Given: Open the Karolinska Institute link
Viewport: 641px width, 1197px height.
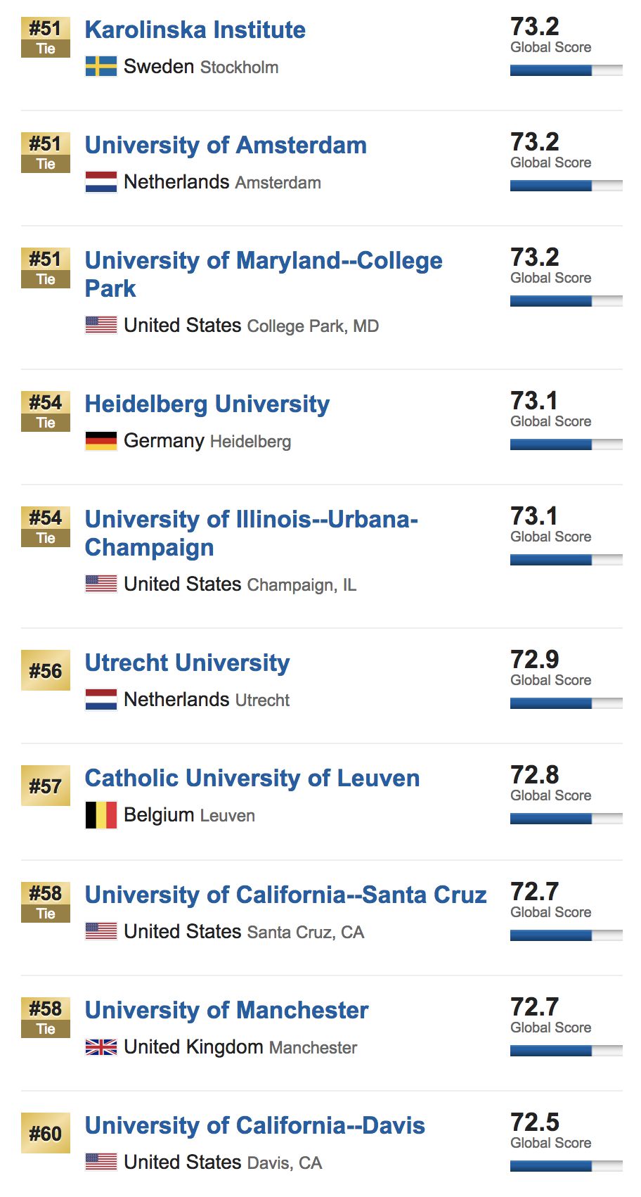Looking at the screenshot, I should point(195,30).
